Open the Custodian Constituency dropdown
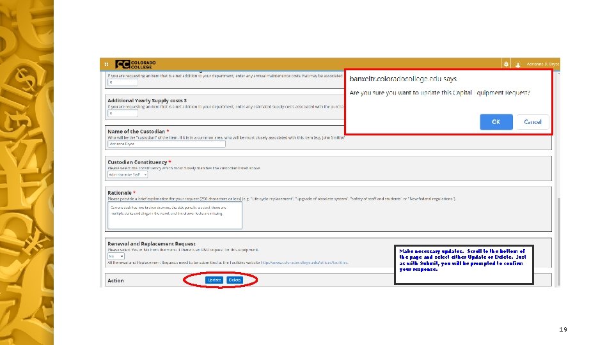Screen dimensions: 614x345 (128, 174)
